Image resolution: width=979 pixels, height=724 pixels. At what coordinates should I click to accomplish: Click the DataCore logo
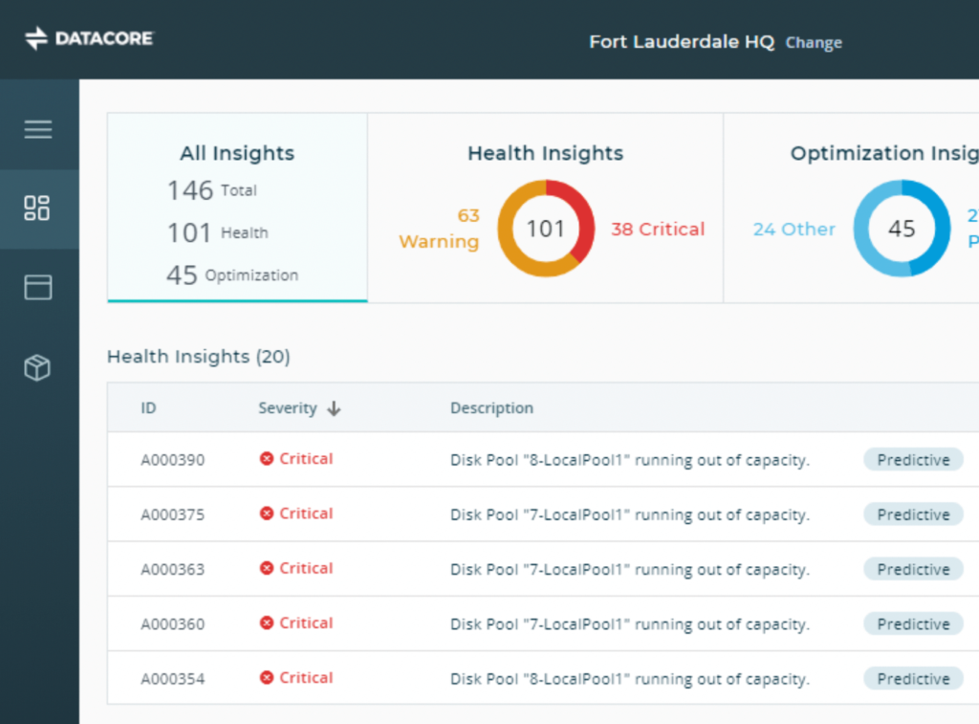pos(89,39)
